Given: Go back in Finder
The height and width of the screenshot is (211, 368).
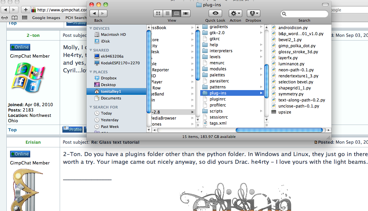Looking at the screenshot, I should [94, 13].
